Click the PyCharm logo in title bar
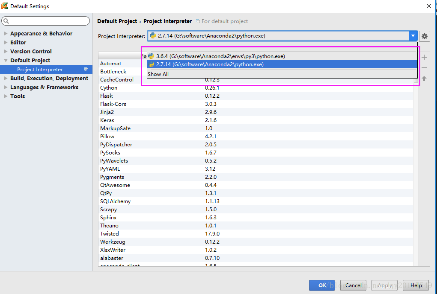 click(x=4, y=6)
